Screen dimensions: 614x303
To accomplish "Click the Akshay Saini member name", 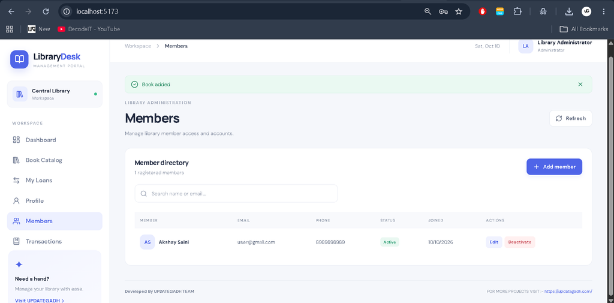I will point(174,242).
